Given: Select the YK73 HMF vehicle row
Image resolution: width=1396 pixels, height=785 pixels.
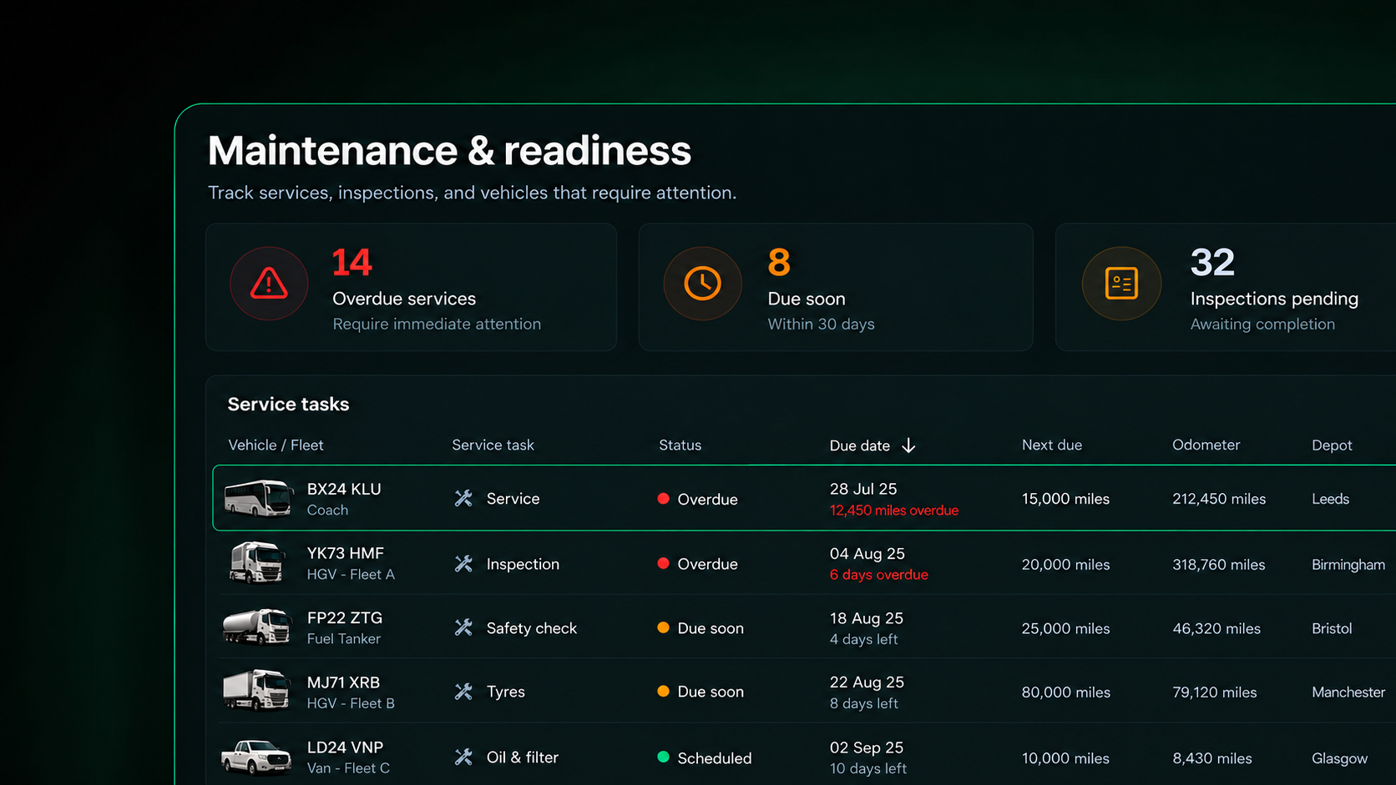Looking at the screenshot, I should pos(806,563).
